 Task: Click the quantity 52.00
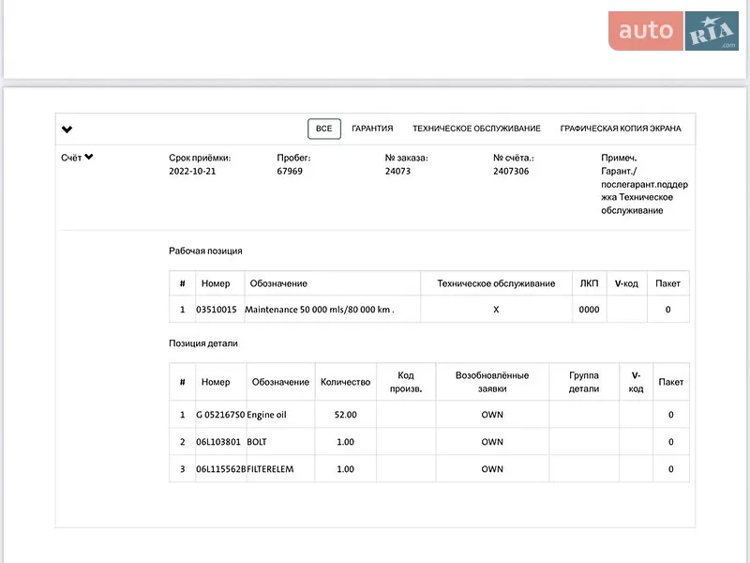345,415
